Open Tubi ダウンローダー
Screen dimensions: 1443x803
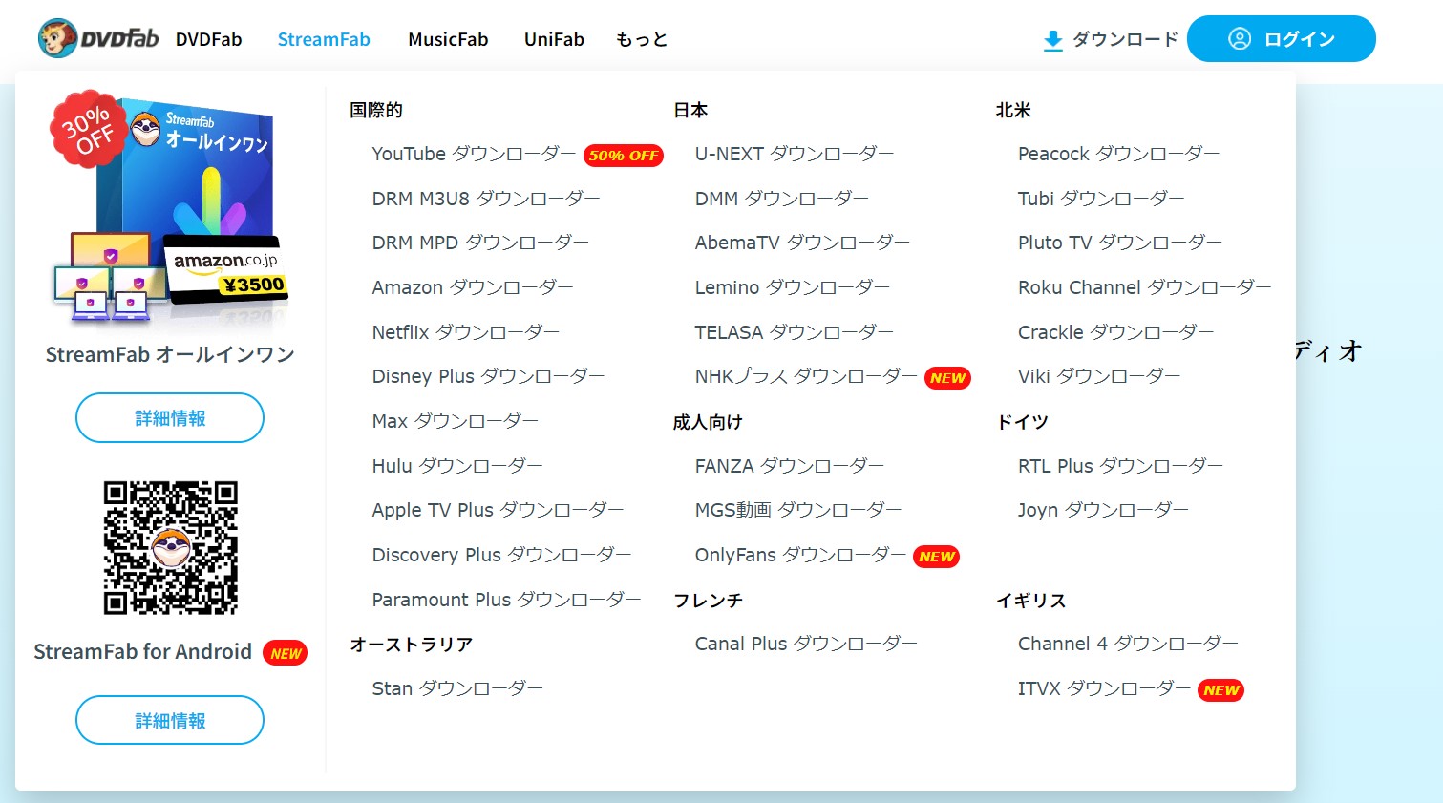[1101, 199]
